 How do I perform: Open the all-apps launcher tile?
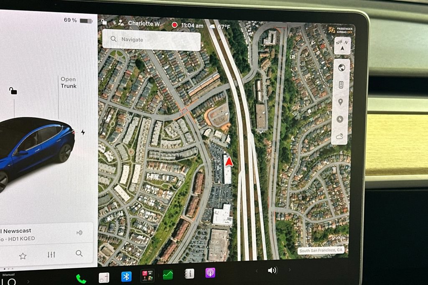point(148,275)
